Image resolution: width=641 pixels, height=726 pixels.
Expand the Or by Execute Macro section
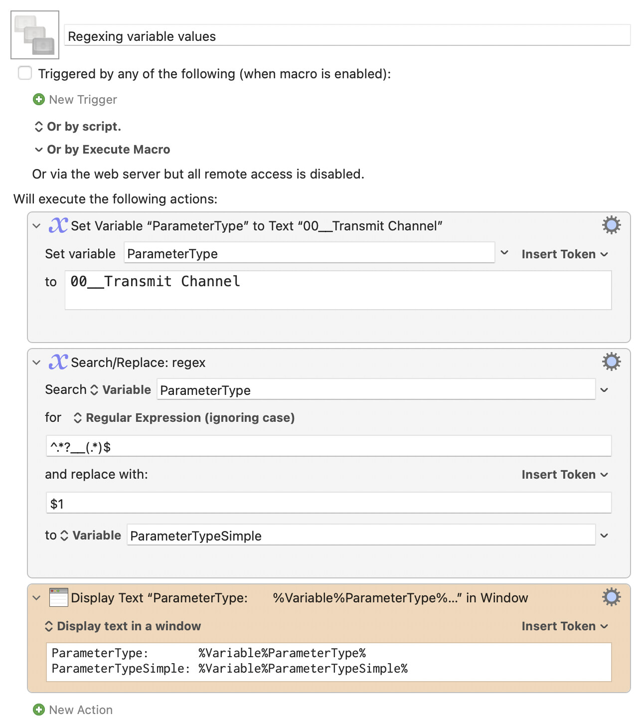coord(39,150)
